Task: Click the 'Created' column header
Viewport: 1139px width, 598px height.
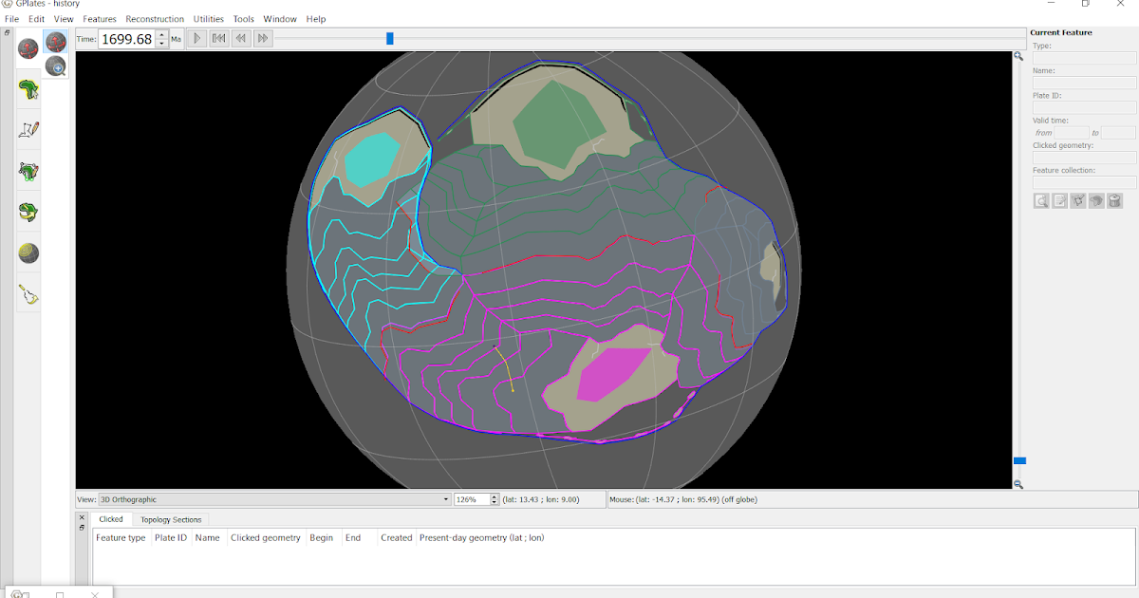Action: click(x=397, y=537)
